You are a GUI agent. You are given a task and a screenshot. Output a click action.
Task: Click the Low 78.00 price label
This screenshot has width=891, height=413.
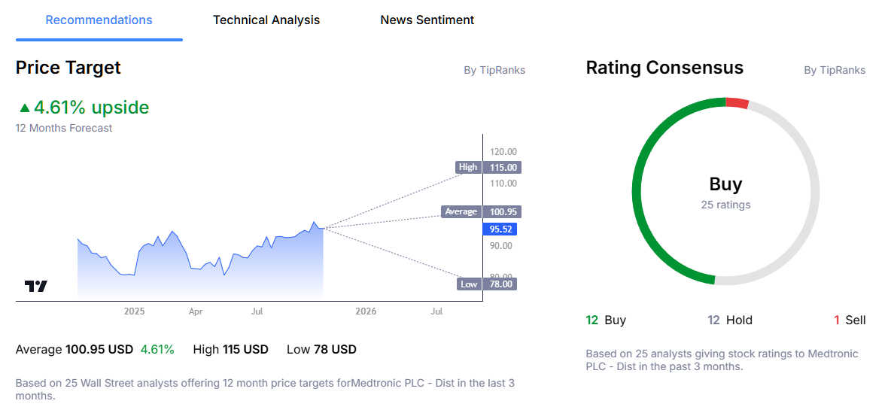[487, 284]
